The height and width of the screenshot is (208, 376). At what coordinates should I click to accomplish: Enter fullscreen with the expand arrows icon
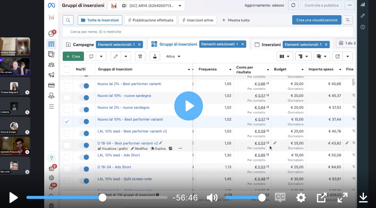342,197
